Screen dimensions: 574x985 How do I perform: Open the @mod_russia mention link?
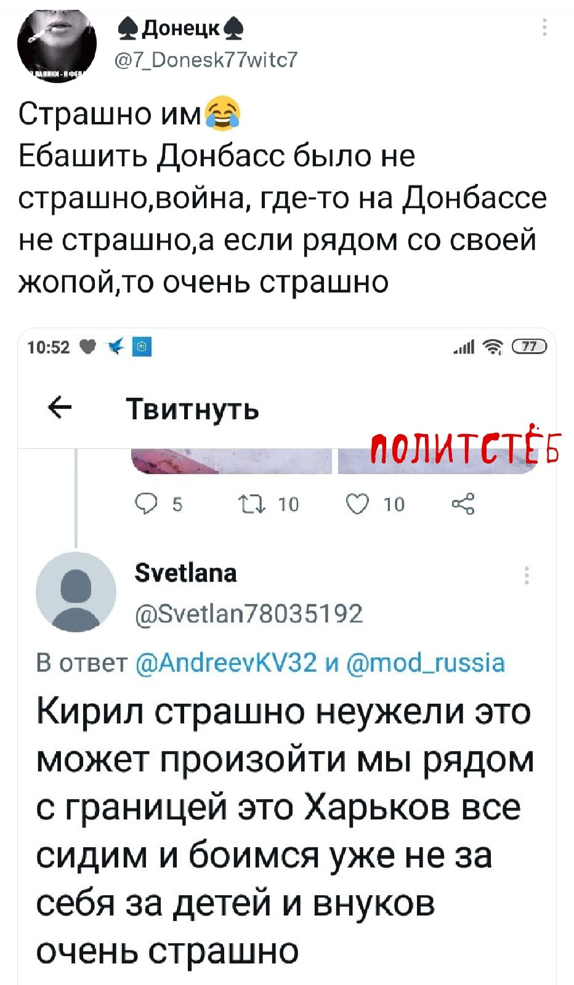[426, 662]
